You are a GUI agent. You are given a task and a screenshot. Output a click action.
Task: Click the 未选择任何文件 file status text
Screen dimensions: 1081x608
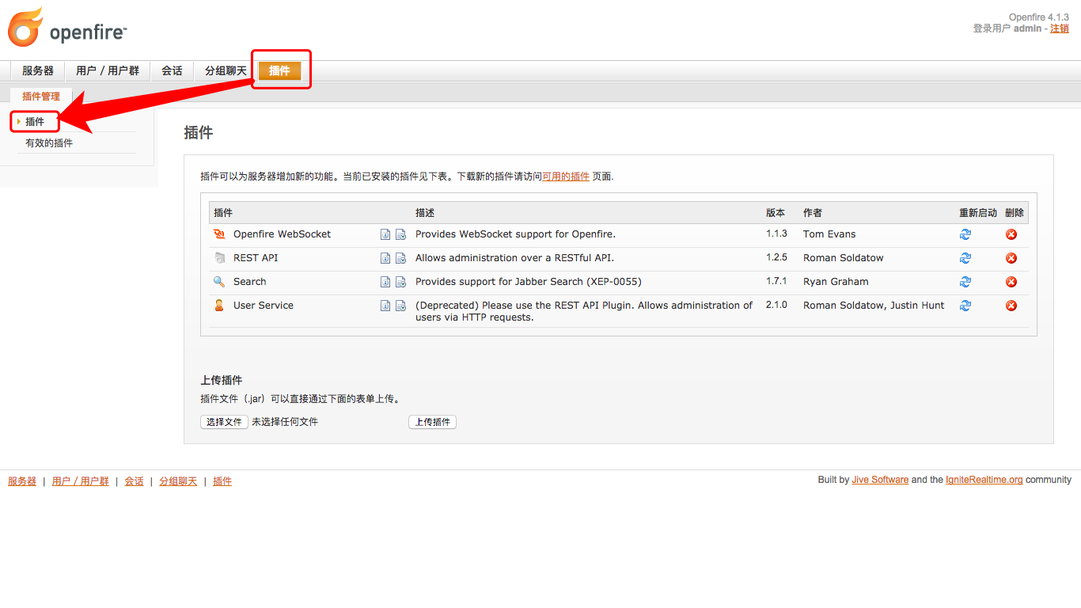pyautogui.click(x=285, y=422)
